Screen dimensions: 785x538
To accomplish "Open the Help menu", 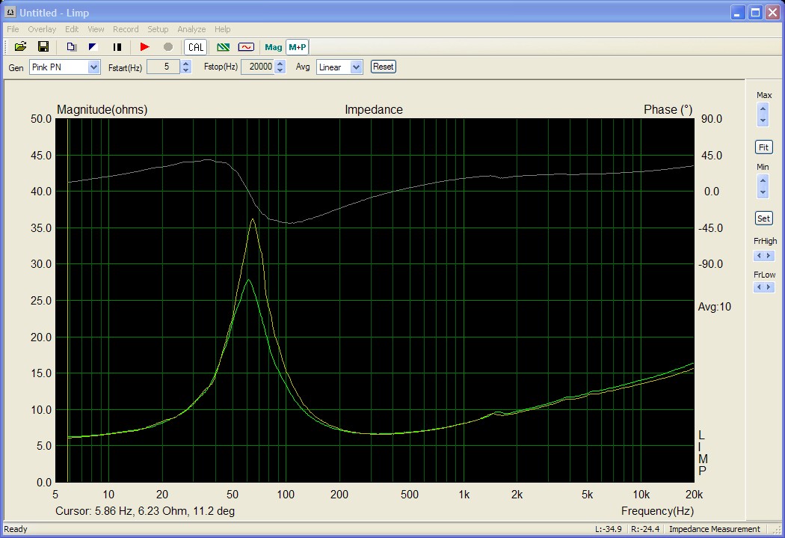I will [x=222, y=29].
